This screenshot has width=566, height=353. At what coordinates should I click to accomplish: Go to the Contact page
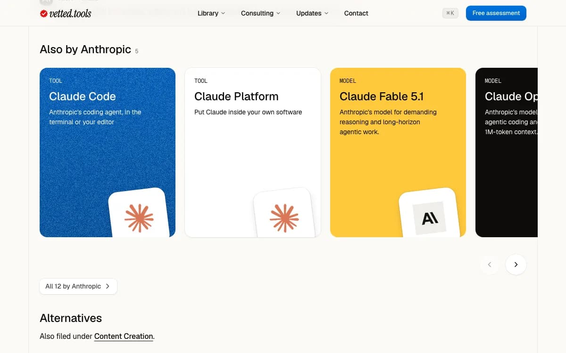pos(356,13)
